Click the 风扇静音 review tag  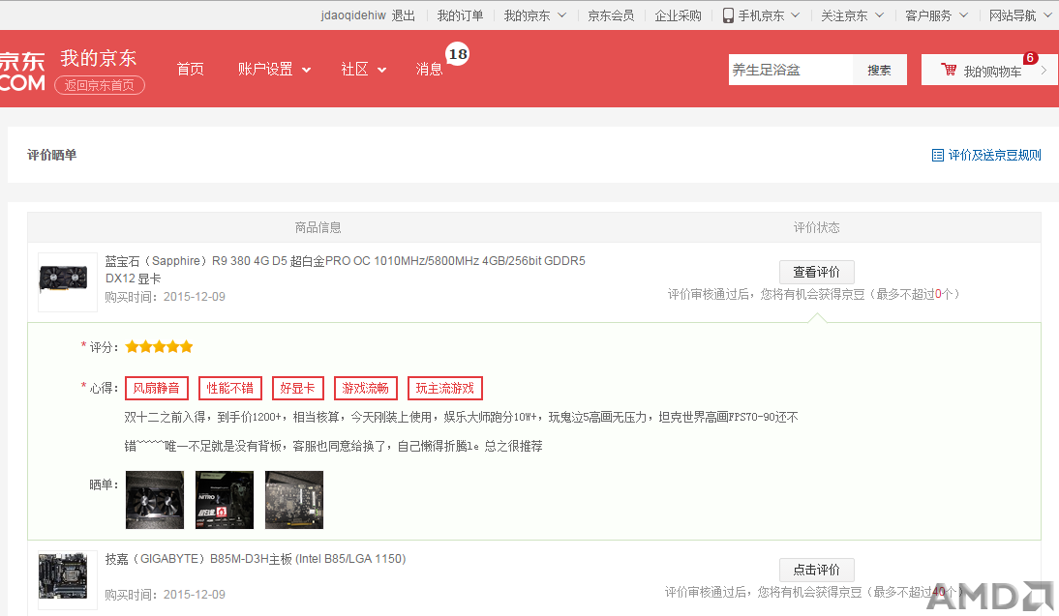pyautogui.click(x=157, y=388)
